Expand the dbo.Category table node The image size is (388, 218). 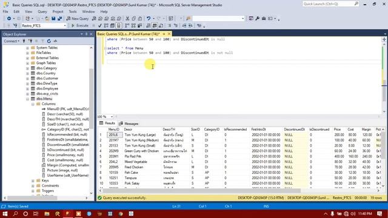click(27, 68)
